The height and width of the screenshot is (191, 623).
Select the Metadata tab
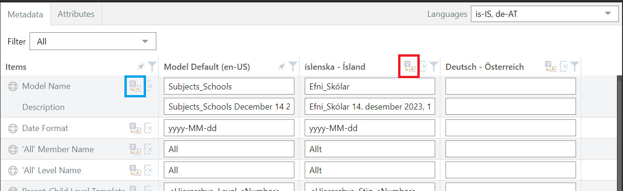25,14
